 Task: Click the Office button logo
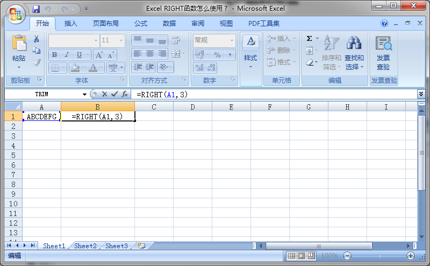pyautogui.click(x=16, y=14)
